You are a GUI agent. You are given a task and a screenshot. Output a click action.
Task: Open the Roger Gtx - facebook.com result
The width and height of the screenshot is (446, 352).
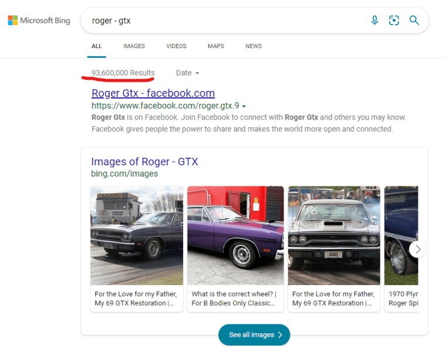pyautogui.click(x=153, y=93)
